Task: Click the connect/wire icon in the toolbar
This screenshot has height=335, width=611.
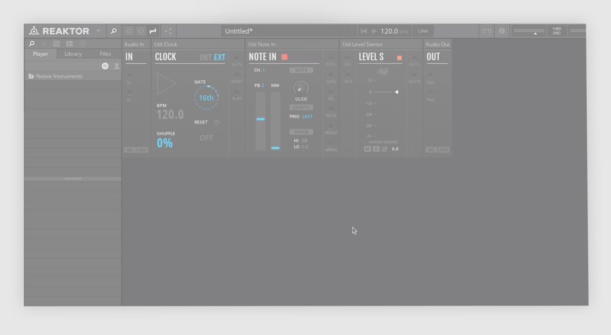Action: [152, 31]
